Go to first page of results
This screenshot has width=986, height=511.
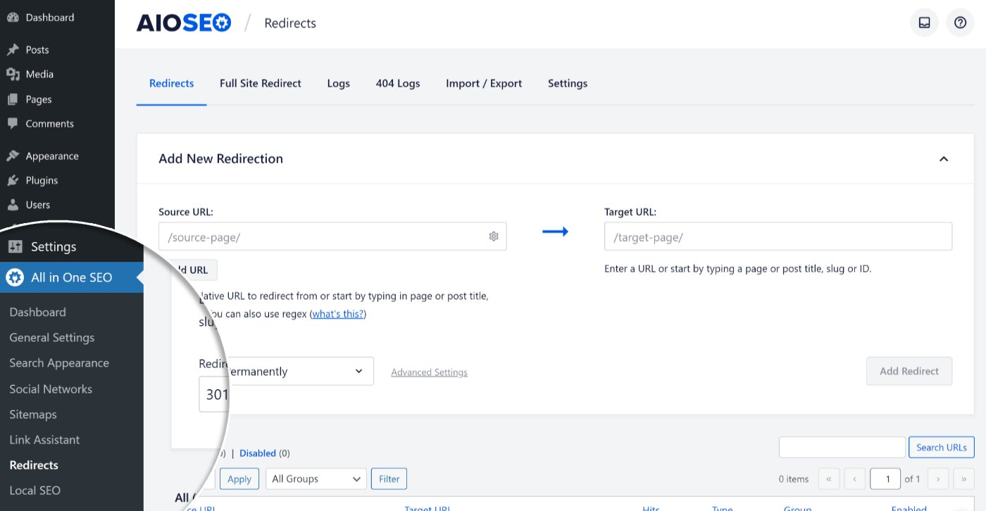[x=828, y=479]
